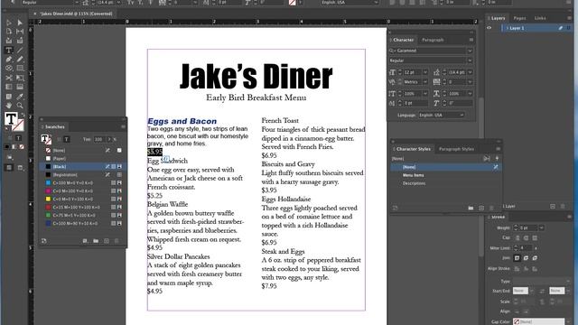The image size is (578, 325).
Task: Select the [Paper] swatch
Action: pyautogui.click(x=82, y=159)
